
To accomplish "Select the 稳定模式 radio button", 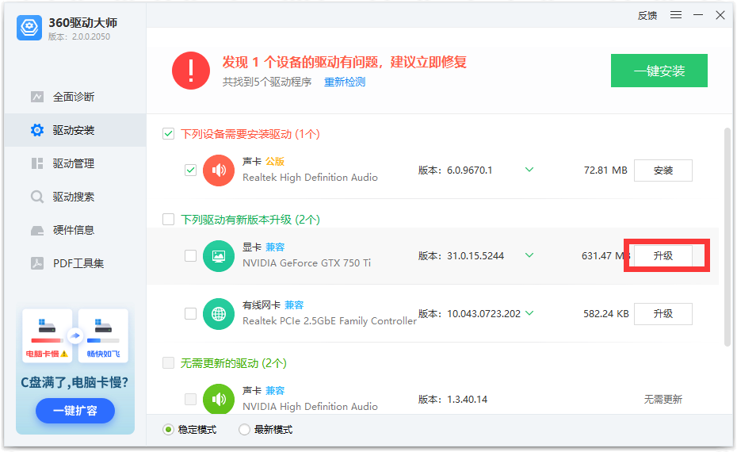I will pyautogui.click(x=168, y=430).
